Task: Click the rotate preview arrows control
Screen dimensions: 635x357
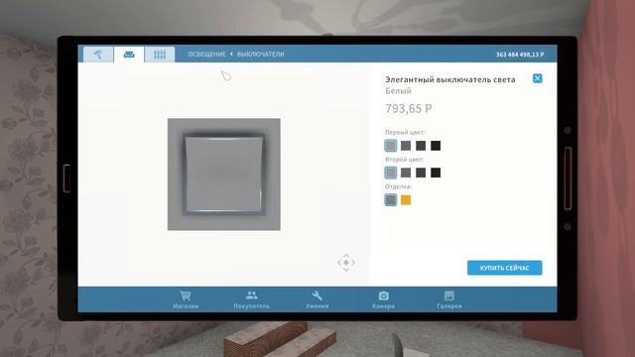Action: pos(346,263)
